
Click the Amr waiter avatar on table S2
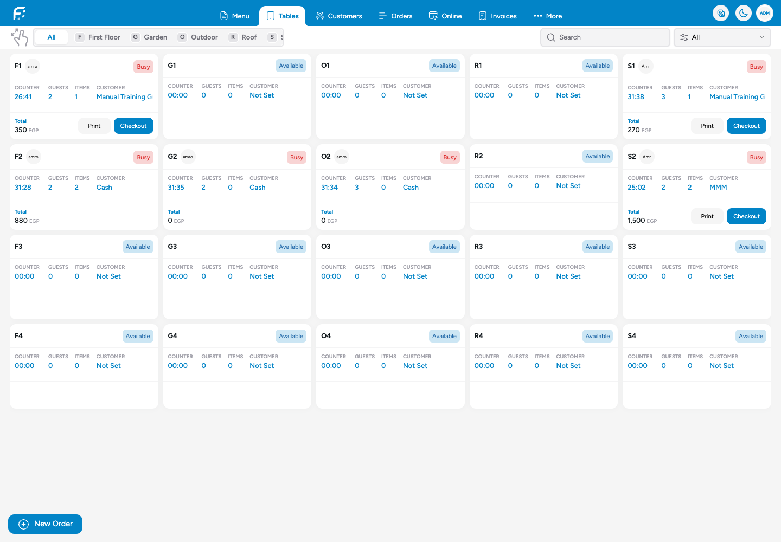click(647, 157)
